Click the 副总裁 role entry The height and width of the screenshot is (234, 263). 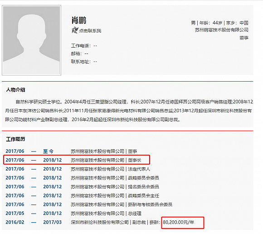(139, 222)
